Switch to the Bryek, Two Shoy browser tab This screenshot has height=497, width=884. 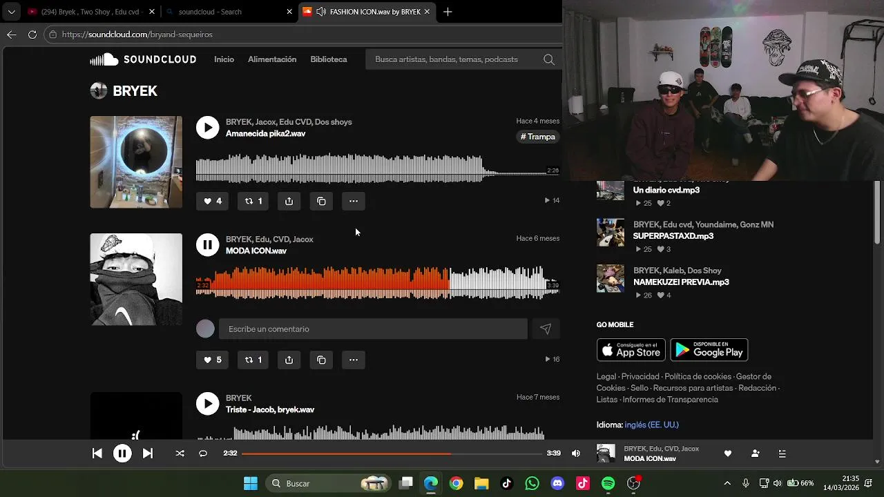90,12
